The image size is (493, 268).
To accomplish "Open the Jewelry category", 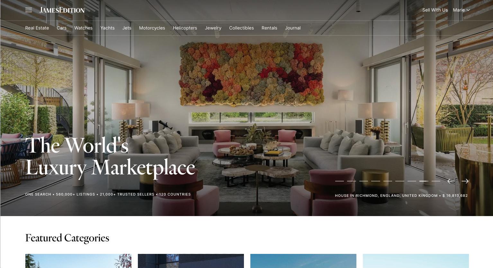I will pyautogui.click(x=213, y=28).
